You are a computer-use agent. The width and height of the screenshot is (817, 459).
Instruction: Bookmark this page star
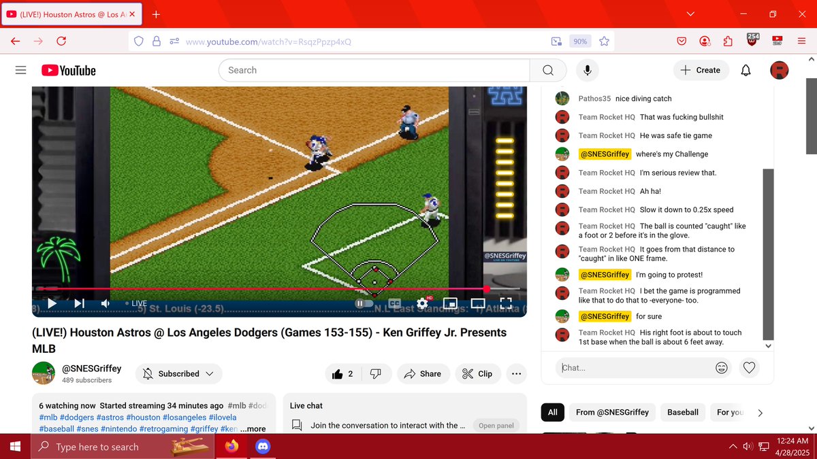604,41
